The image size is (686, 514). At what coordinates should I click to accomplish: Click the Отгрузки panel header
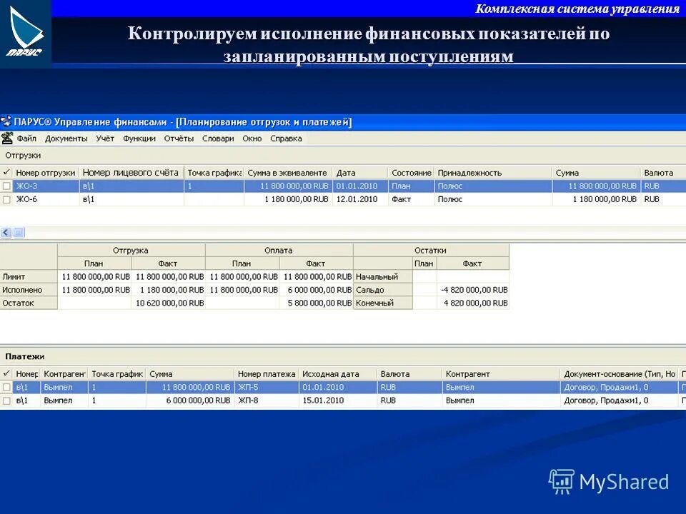(25, 154)
